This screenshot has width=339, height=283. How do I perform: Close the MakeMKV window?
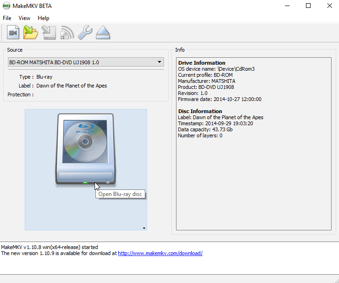pyautogui.click(x=330, y=6)
